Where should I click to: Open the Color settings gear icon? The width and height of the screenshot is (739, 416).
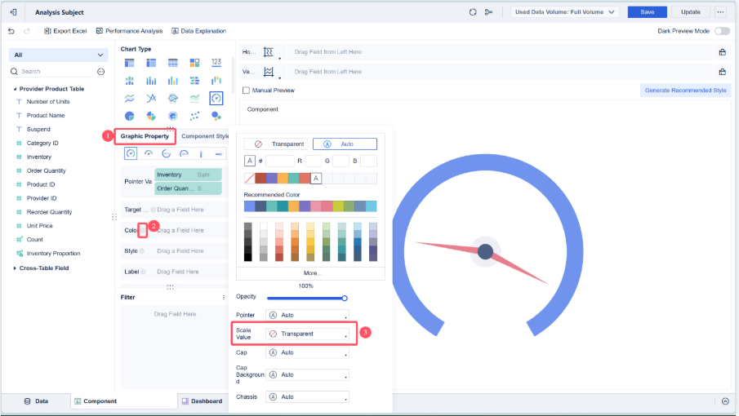(142, 230)
